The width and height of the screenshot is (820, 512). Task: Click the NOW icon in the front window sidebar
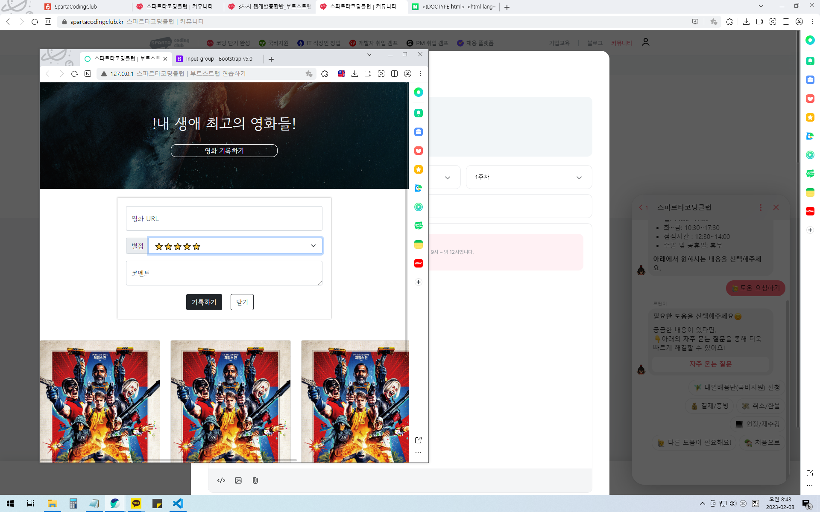click(x=419, y=263)
